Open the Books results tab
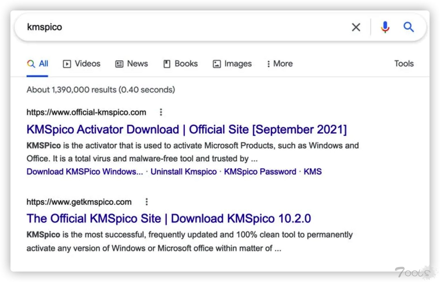The image size is (440, 282). (180, 64)
